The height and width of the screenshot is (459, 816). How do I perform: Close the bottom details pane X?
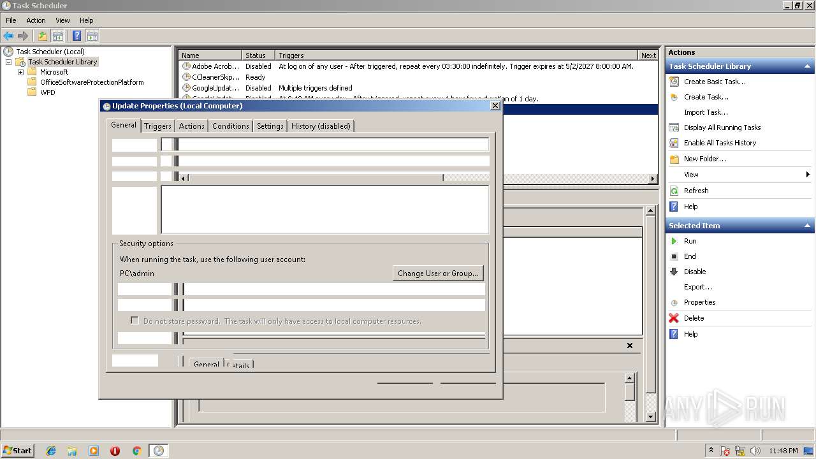click(630, 346)
